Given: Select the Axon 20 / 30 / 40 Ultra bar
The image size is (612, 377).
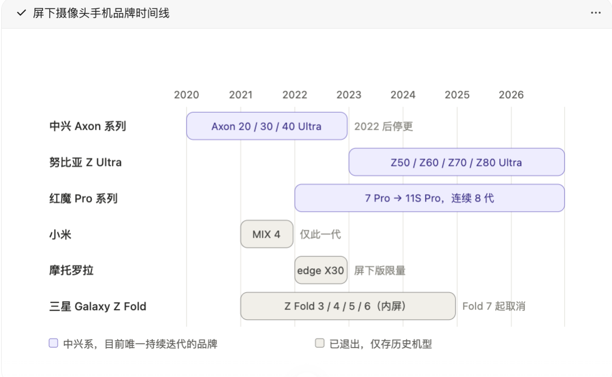Looking at the screenshot, I should [266, 126].
